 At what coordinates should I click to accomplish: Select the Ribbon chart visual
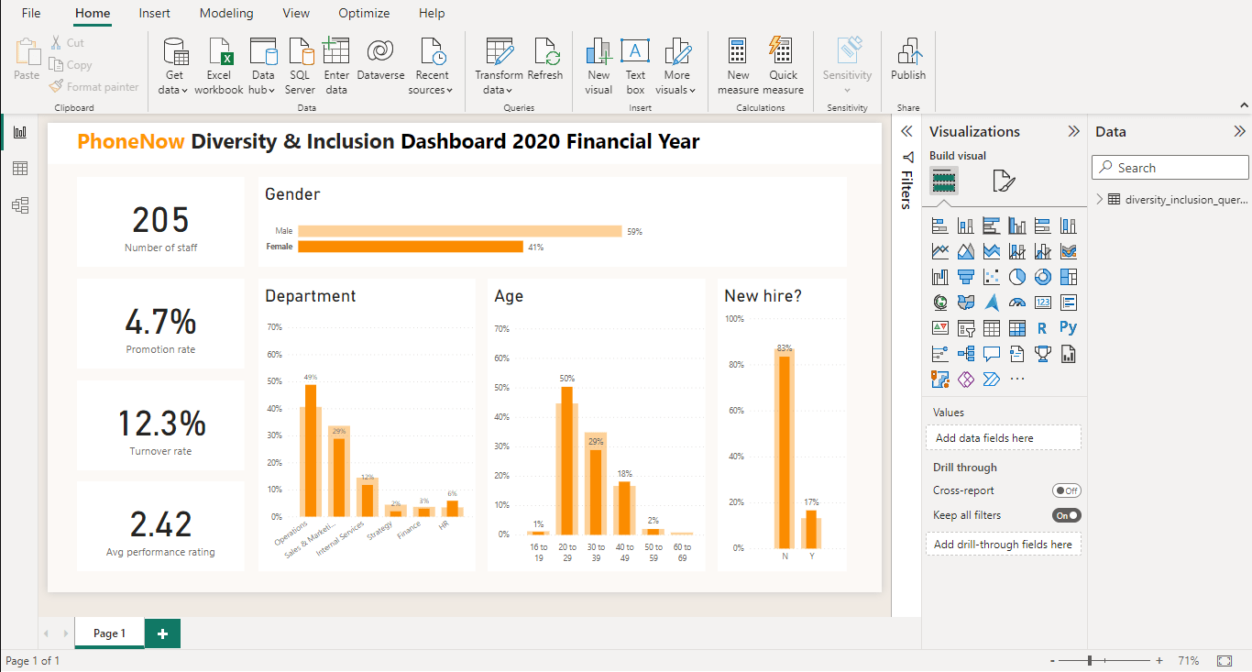[x=1068, y=251]
